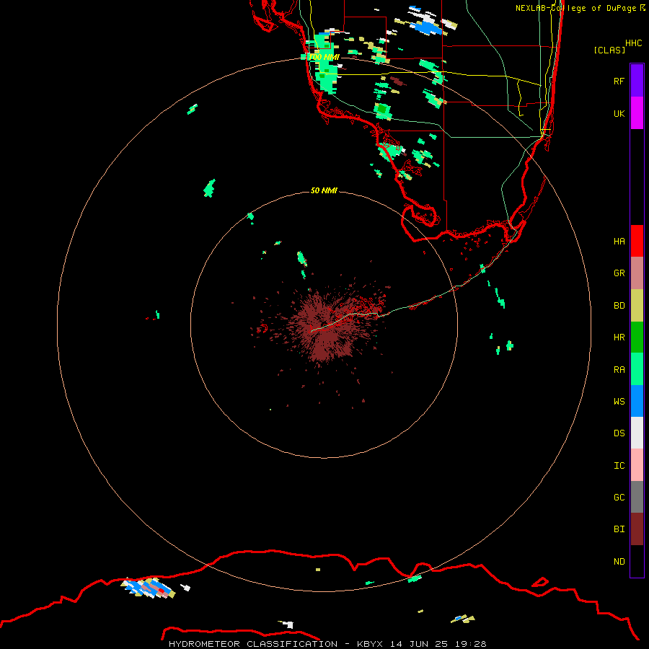Click the BD yellow legend swatch
The image size is (649, 649).
(637, 306)
